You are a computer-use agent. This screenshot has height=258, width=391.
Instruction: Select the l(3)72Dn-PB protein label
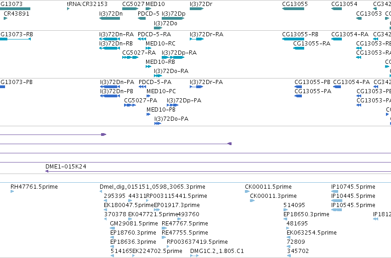[x=117, y=91]
